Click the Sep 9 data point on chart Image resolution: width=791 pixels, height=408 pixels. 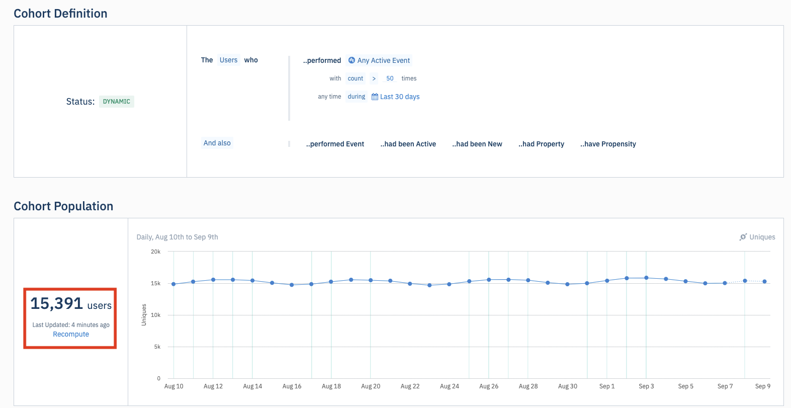764,282
